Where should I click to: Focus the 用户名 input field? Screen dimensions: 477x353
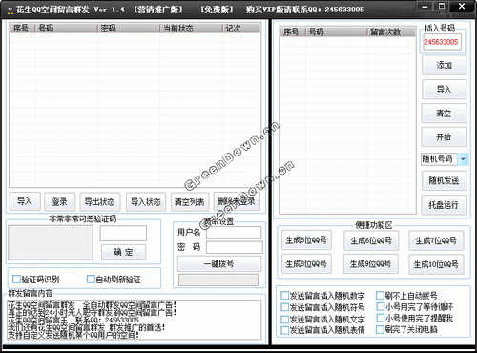click(x=234, y=233)
